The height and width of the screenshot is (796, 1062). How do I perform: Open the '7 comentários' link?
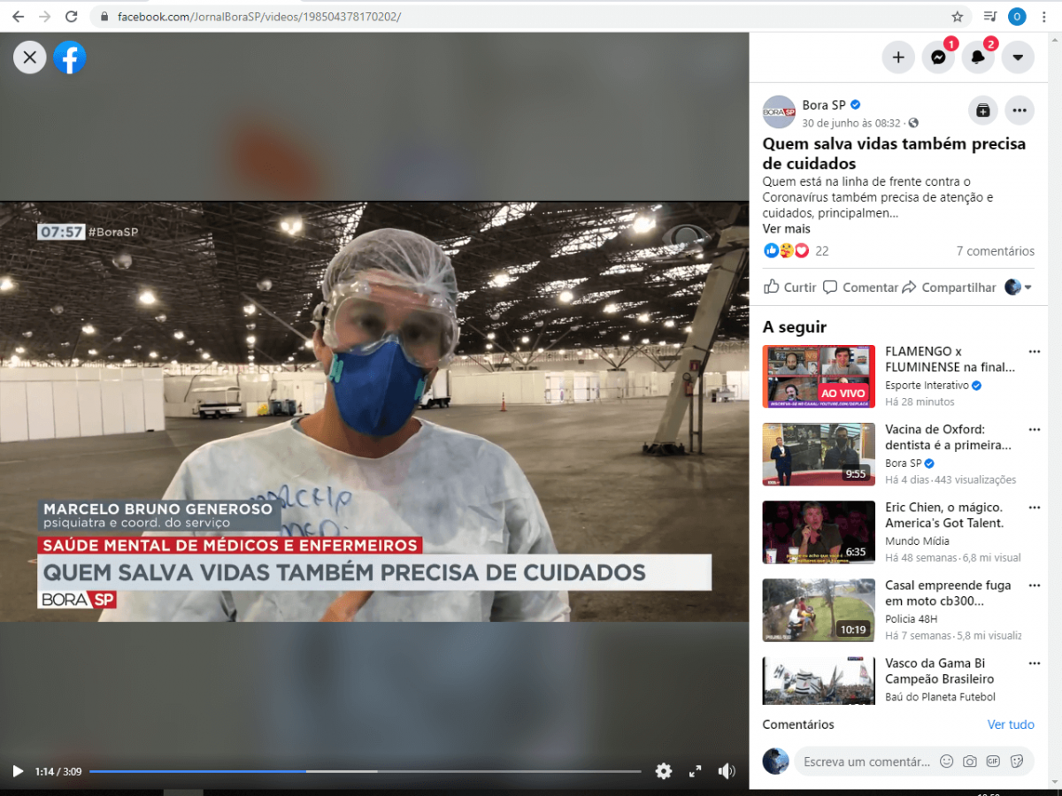996,251
